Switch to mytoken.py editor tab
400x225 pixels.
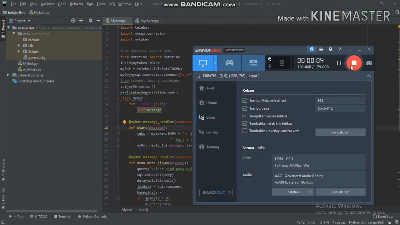click(149, 21)
